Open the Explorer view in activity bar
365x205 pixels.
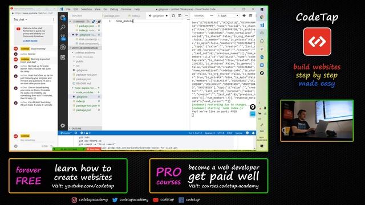[63, 18]
